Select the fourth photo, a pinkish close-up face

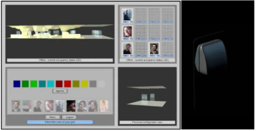(49, 106)
